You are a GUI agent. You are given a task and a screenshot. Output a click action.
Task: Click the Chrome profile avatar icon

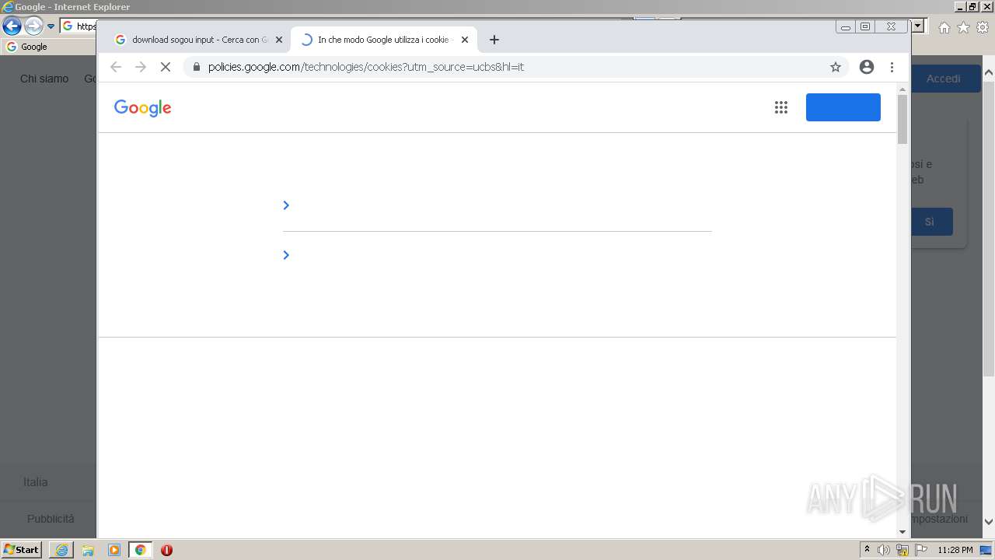pyautogui.click(x=867, y=67)
